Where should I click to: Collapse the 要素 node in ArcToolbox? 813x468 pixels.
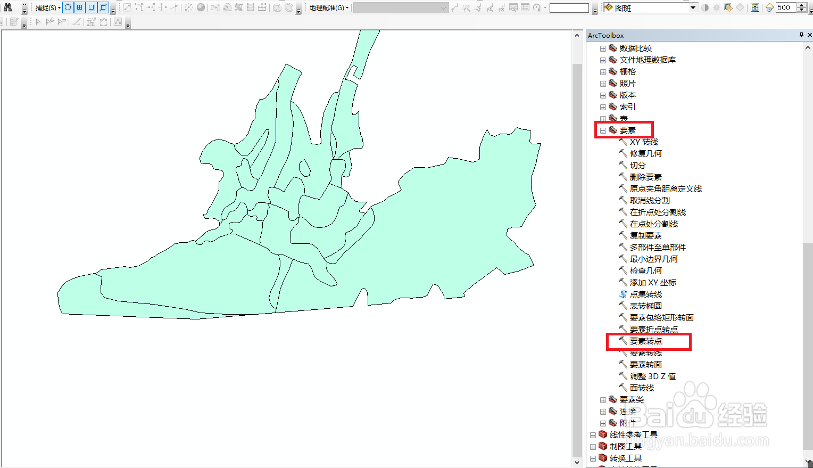602,130
